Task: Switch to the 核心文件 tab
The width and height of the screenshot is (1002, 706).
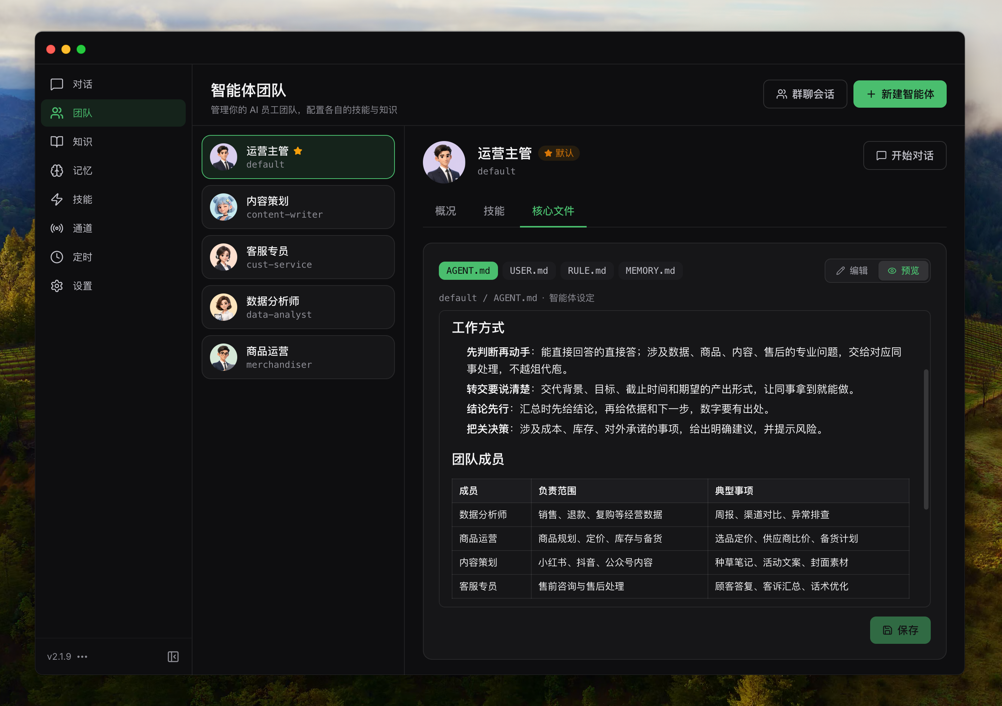Action: [x=553, y=211]
